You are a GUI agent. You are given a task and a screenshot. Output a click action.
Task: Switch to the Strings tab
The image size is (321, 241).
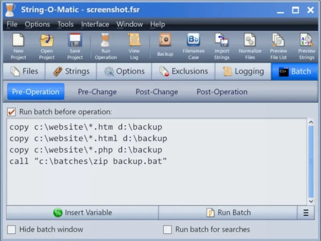click(71, 71)
